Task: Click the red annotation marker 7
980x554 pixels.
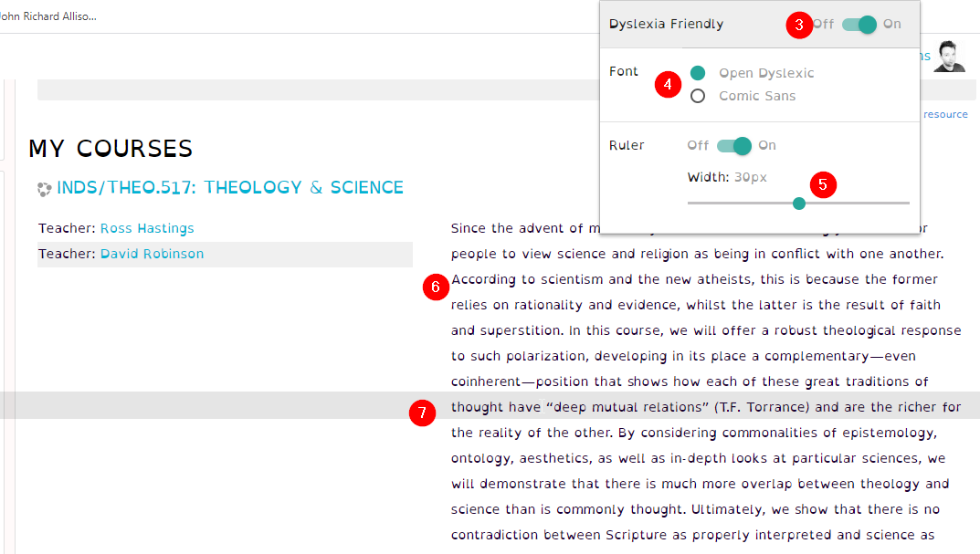Action: point(422,413)
